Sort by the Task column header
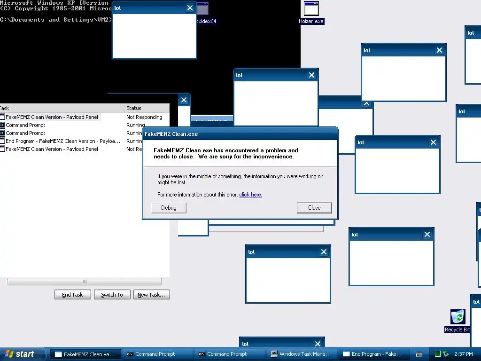The image size is (481, 361). tap(62, 108)
